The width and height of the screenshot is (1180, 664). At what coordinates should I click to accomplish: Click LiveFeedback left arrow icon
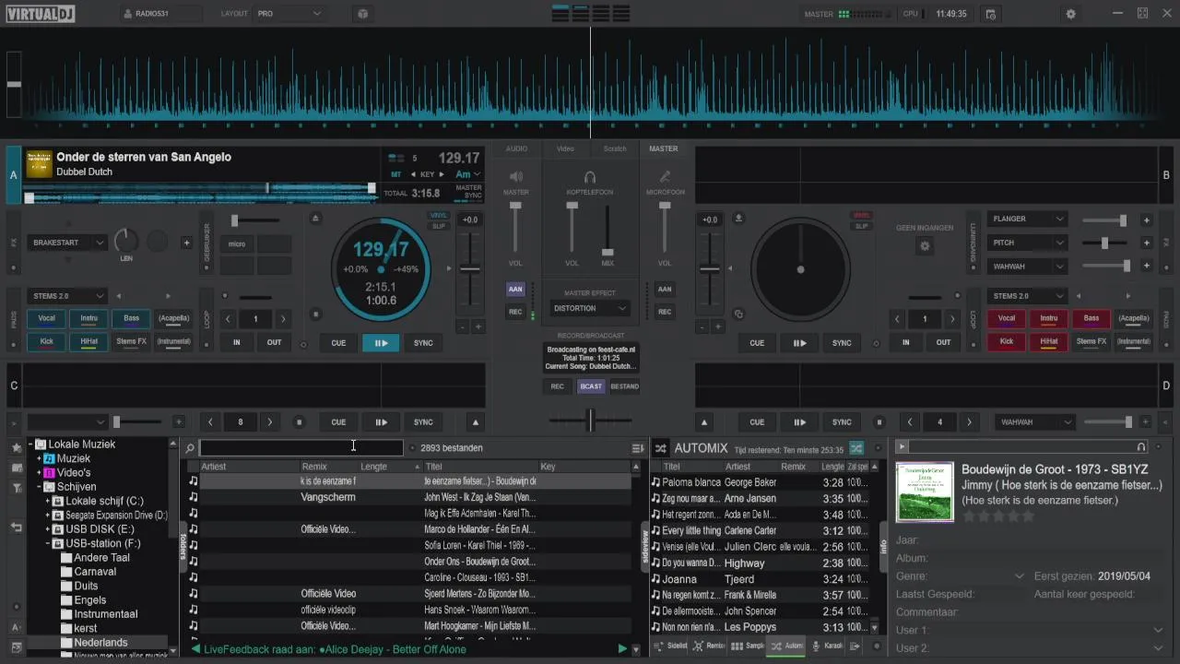[x=196, y=649]
